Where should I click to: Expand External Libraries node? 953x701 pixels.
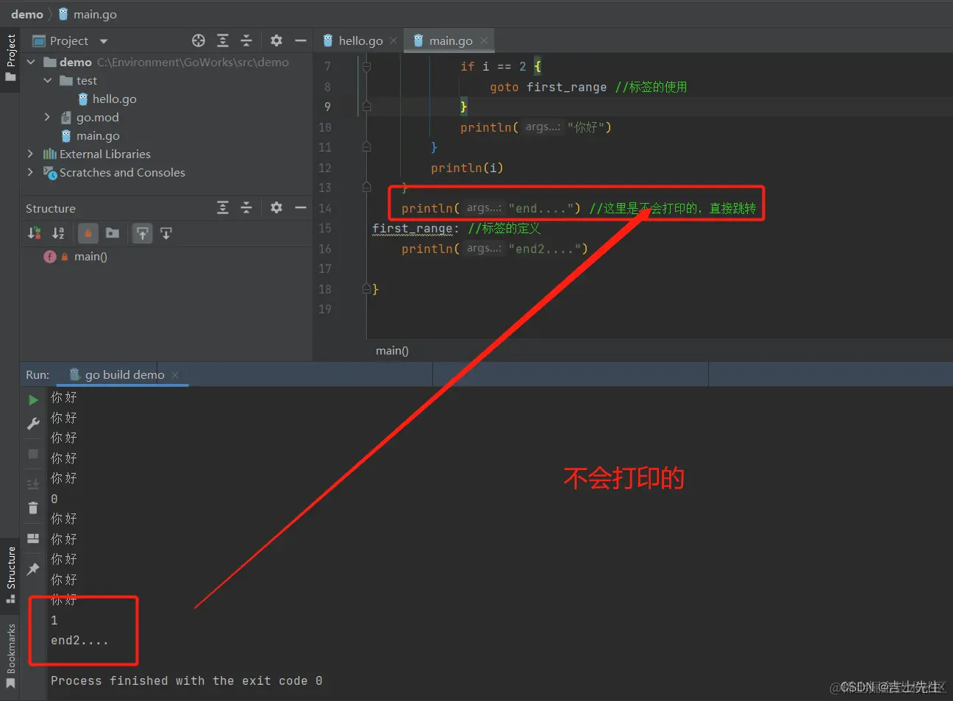coord(30,154)
